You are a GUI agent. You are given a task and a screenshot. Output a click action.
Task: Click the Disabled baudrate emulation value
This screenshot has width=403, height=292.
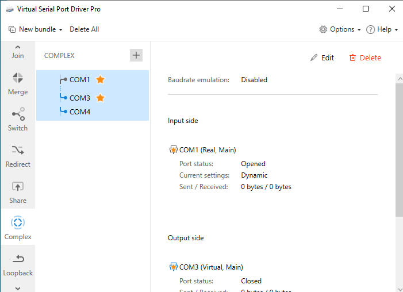point(254,80)
